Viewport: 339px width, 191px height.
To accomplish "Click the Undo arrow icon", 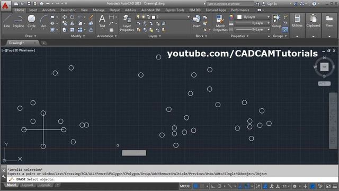I will point(48,4).
